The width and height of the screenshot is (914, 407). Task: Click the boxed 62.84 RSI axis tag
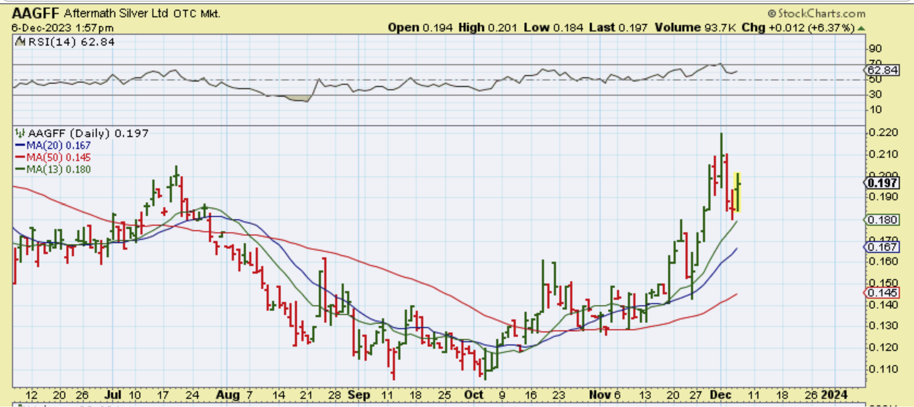click(882, 70)
